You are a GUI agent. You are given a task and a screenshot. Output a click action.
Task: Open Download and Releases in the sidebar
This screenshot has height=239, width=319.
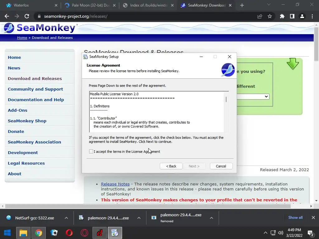(35, 78)
